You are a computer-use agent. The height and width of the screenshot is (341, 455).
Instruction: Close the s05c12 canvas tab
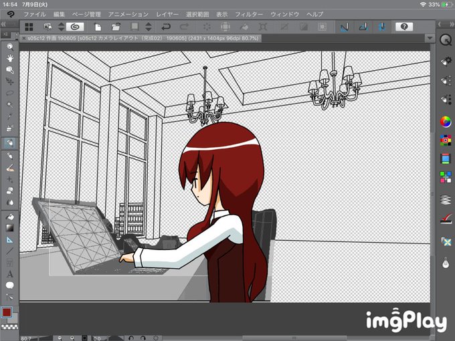click(24, 38)
